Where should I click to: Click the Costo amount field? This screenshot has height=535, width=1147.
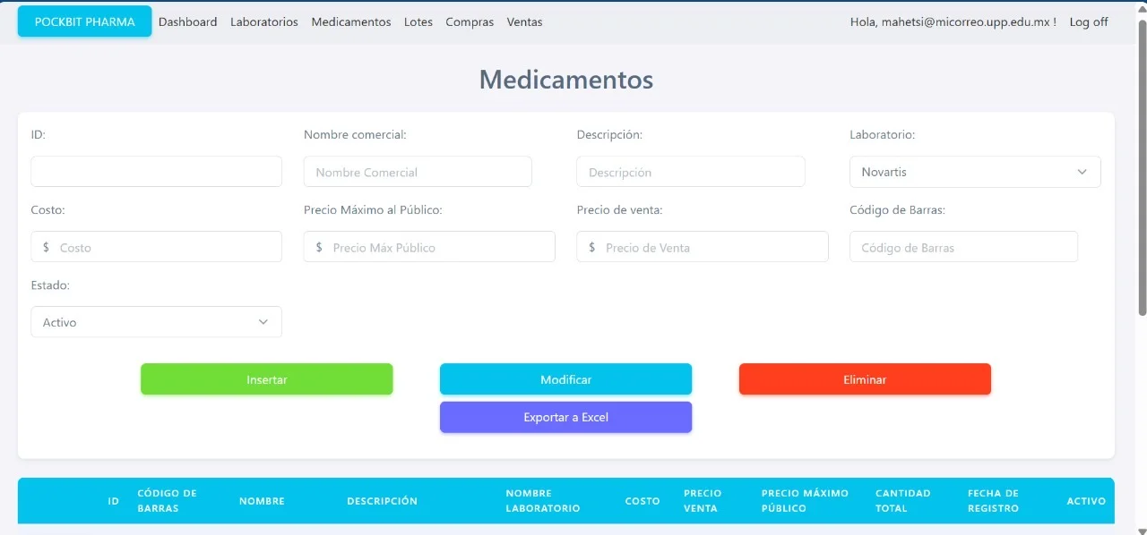(156, 247)
